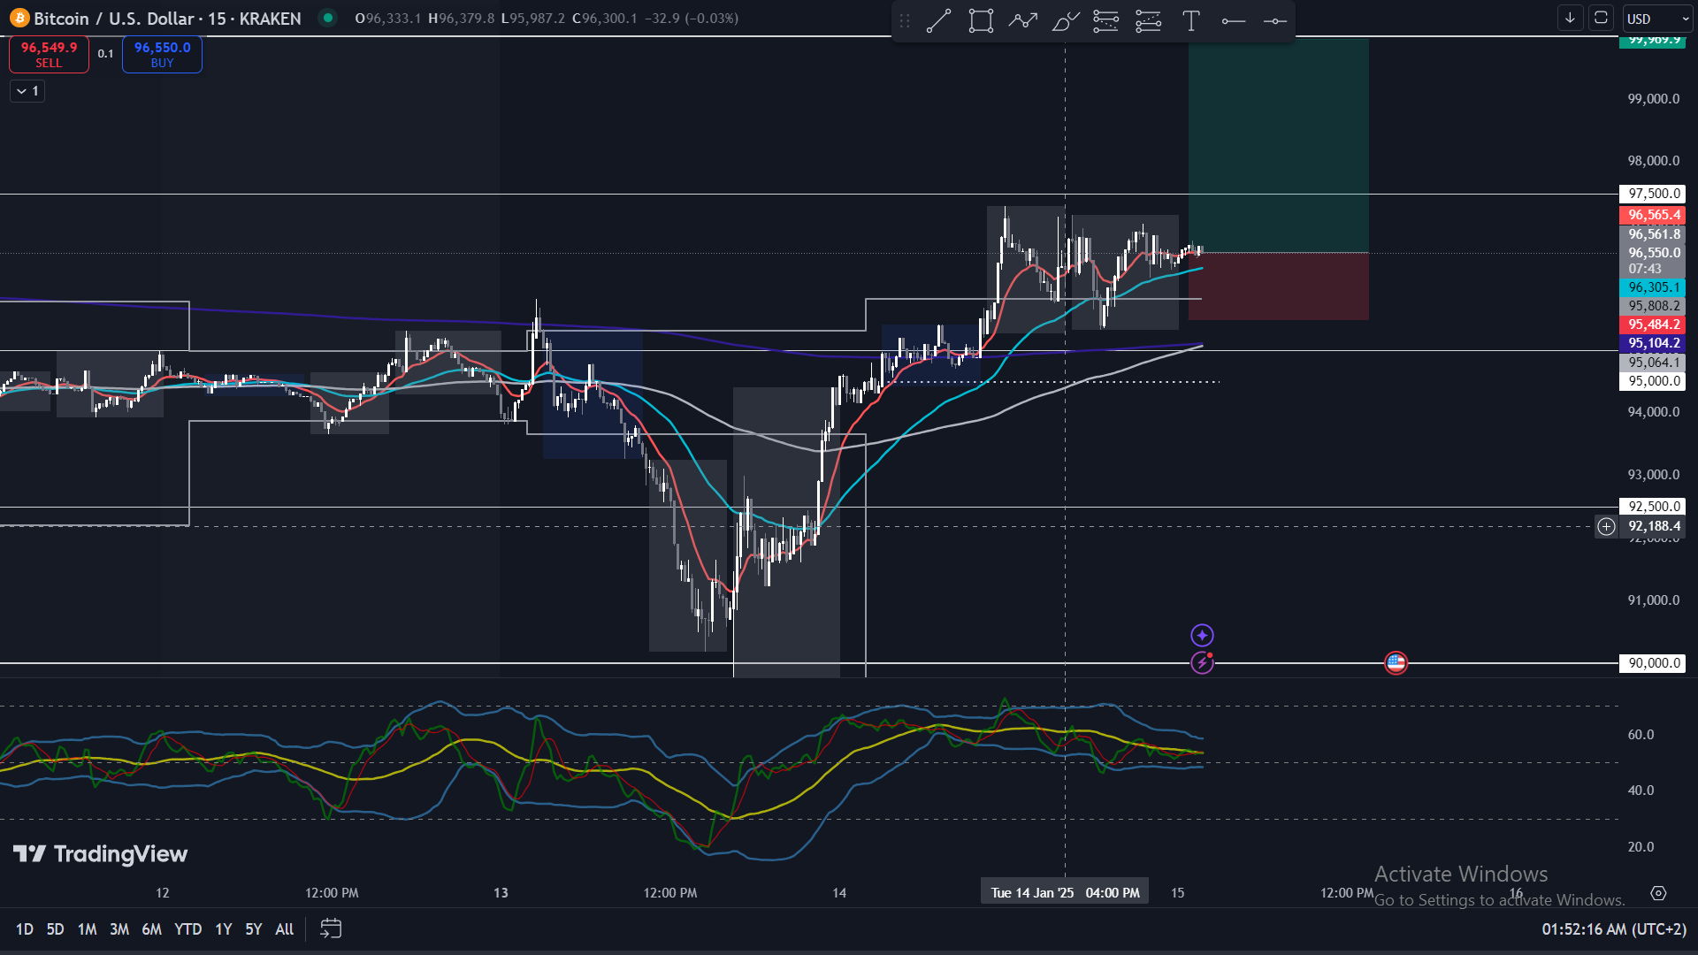
Task: Switch to the 1D time range
Action: pos(24,929)
